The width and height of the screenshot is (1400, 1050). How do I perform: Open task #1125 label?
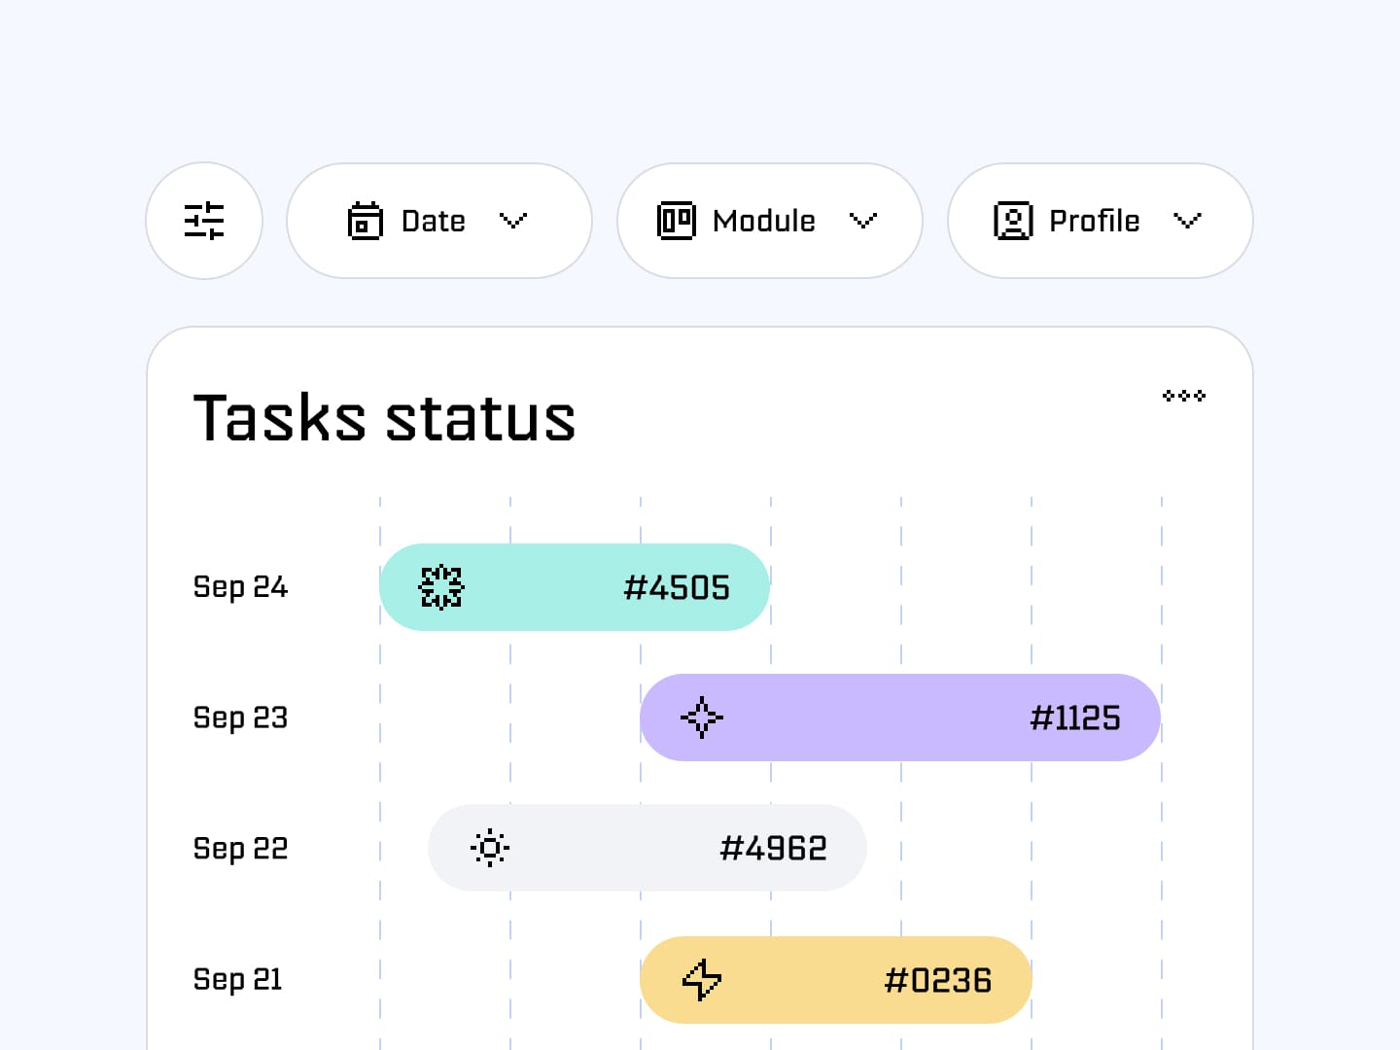point(1075,718)
